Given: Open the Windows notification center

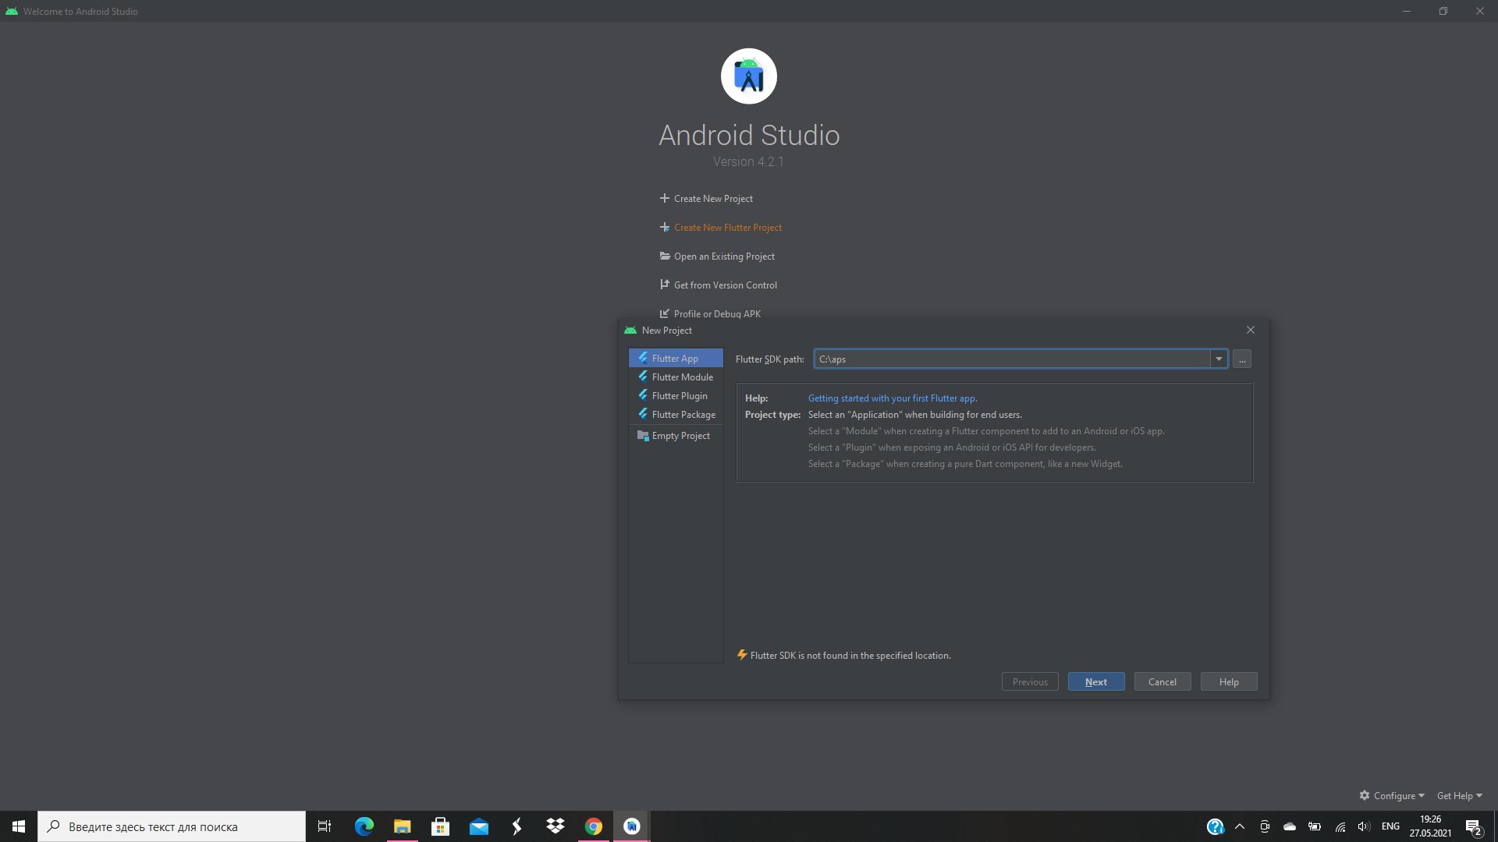Looking at the screenshot, I should [1474, 827].
